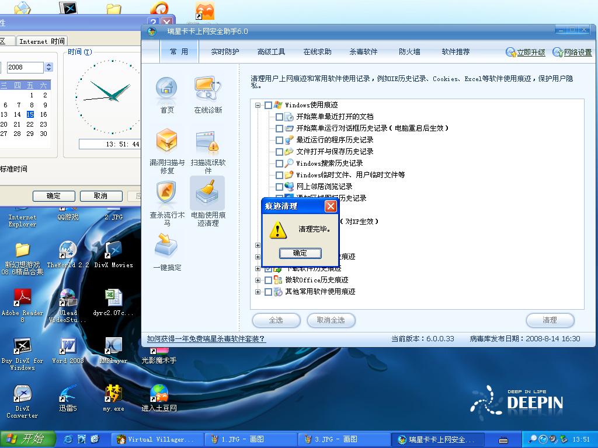
Task: Check Windows临时文件、用户临时文件等 checkbox
Action: coord(279,175)
